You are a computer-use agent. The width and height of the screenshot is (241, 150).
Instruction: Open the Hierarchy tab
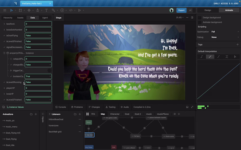[8, 18]
